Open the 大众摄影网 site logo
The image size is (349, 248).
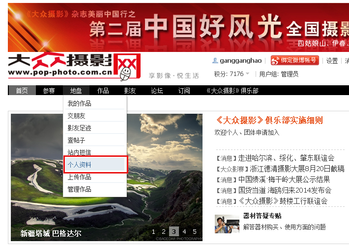tap(74, 67)
